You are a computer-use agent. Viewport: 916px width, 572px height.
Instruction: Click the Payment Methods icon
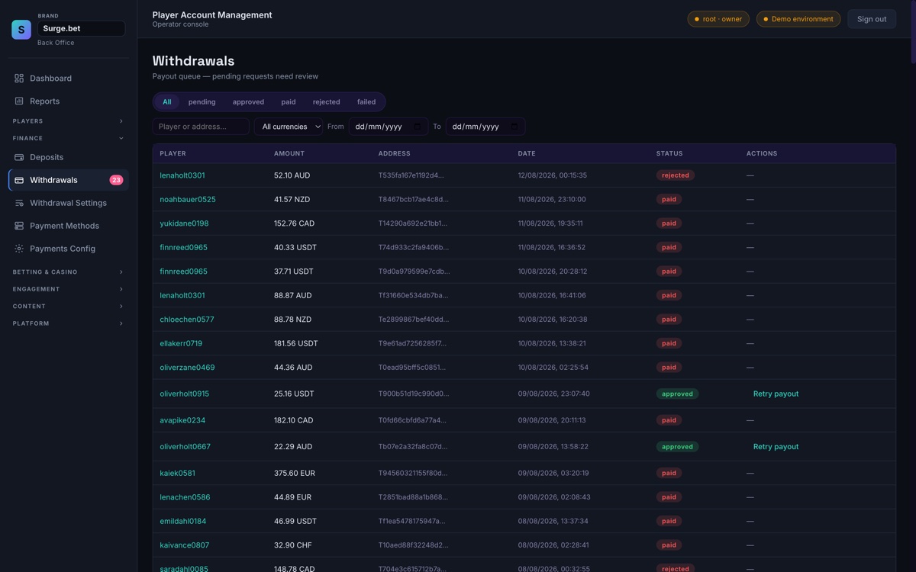(x=19, y=226)
